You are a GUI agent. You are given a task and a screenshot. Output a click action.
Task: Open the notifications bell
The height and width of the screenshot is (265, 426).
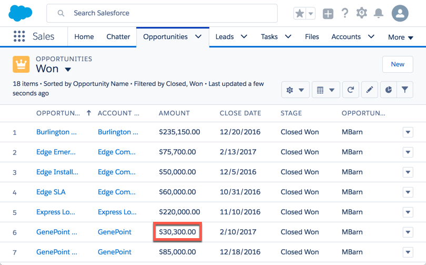(379, 13)
